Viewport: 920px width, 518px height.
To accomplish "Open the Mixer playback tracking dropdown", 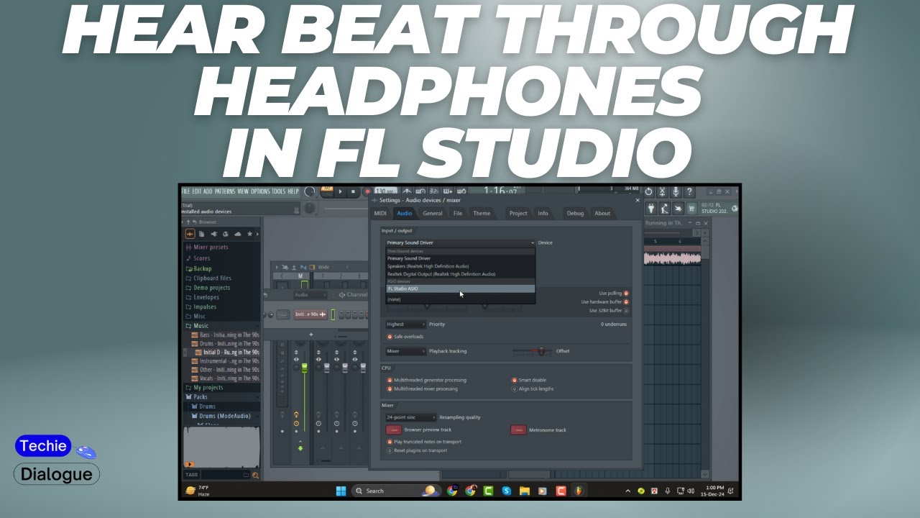I will (x=405, y=351).
